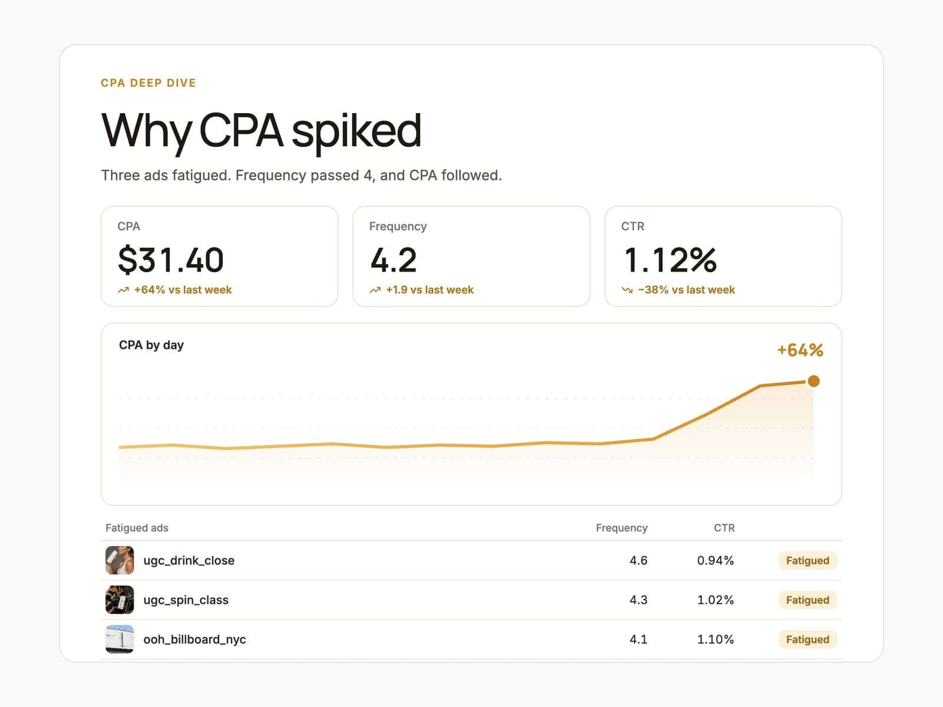
Task: Click the +64% vs last week text
Action: 183,290
